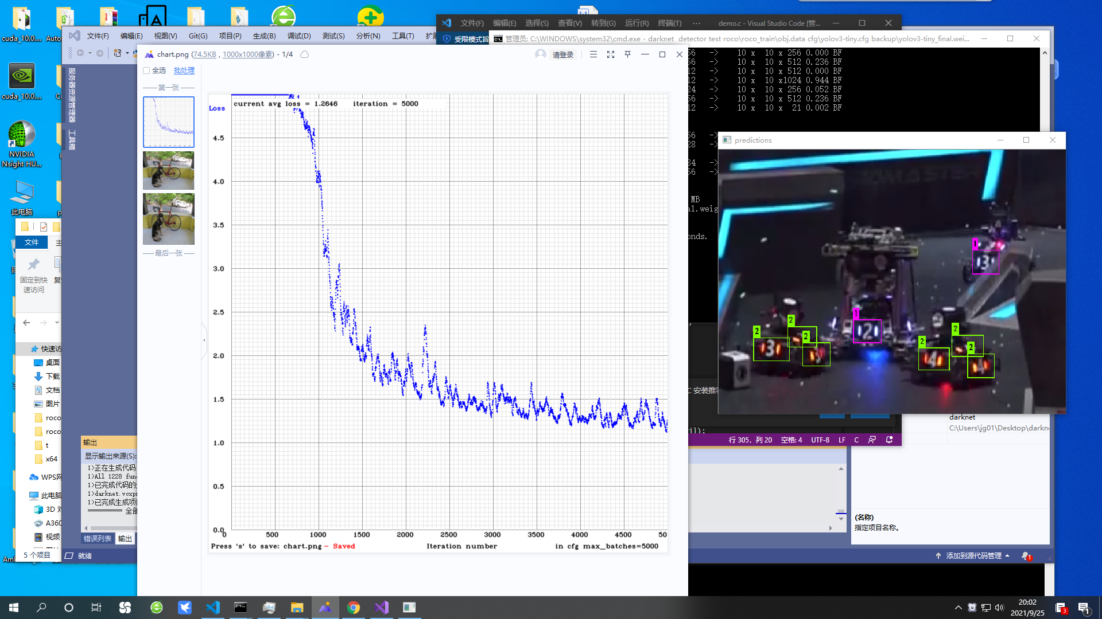Open 调试(D) menu in Visual Studio
Image resolution: width=1102 pixels, height=619 pixels.
point(299,36)
